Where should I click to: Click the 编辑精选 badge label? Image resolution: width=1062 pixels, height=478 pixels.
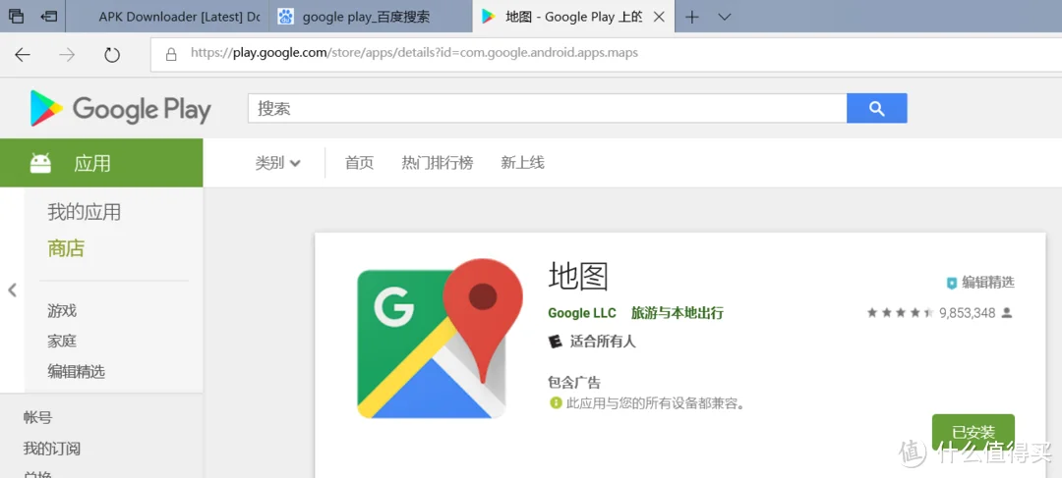pyautogui.click(x=988, y=283)
